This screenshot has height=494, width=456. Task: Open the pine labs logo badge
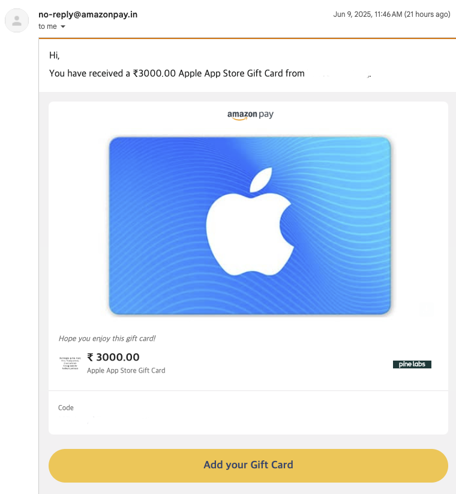(412, 364)
